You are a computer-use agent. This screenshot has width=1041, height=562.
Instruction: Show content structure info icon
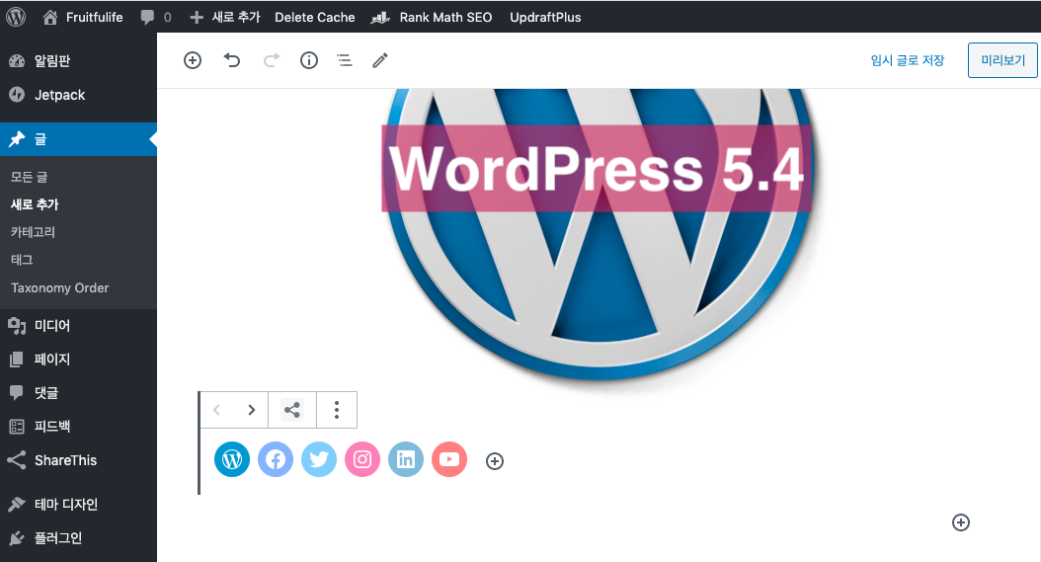(309, 60)
